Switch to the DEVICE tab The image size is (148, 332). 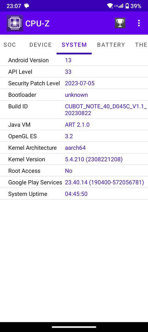pyautogui.click(x=41, y=45)
